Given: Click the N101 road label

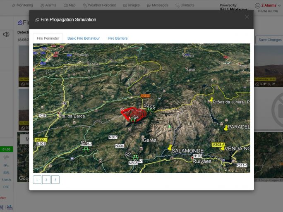Looking at the screenshot, I should 41,144.
